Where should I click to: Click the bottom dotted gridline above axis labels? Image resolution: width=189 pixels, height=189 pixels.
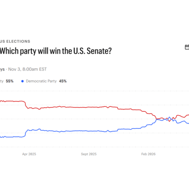click(94, 147)
